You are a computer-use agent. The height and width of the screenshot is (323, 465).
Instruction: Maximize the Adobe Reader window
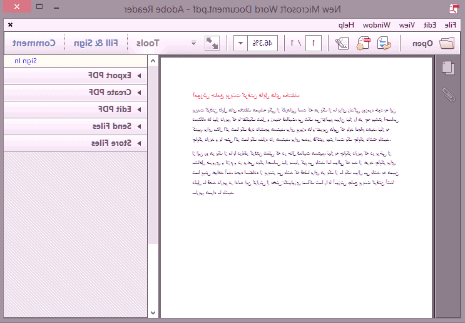(x=39, y=6)
